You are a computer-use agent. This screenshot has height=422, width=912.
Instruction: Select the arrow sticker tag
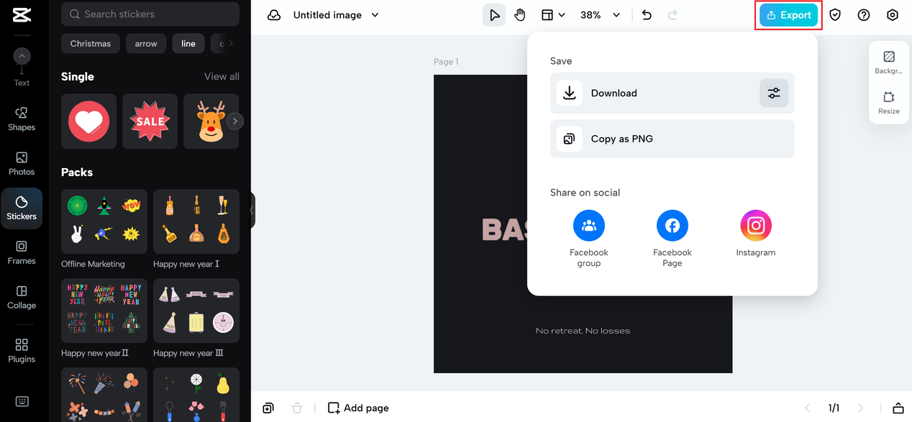tap(146, 44)
